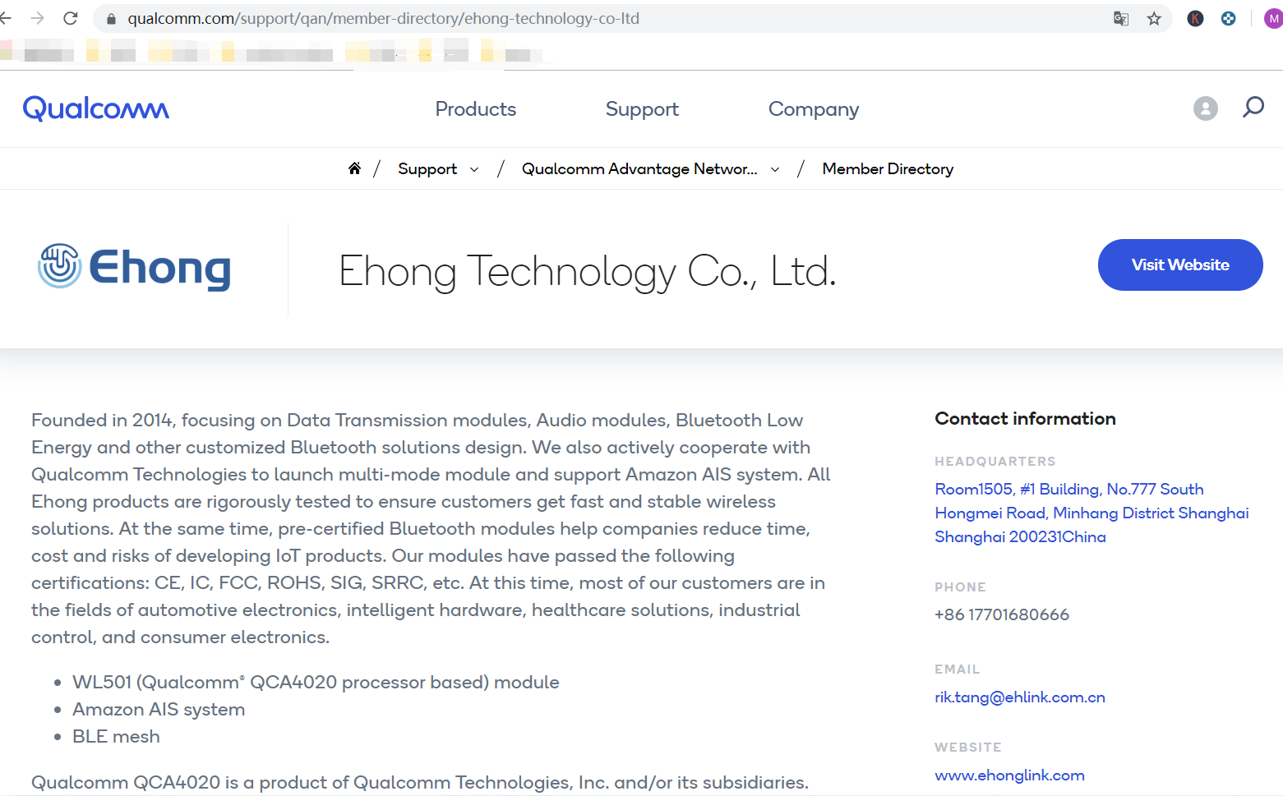1283x796 pixels.
Task: Expand the Support breadcrumb chevron
Action: coord(474,169)
